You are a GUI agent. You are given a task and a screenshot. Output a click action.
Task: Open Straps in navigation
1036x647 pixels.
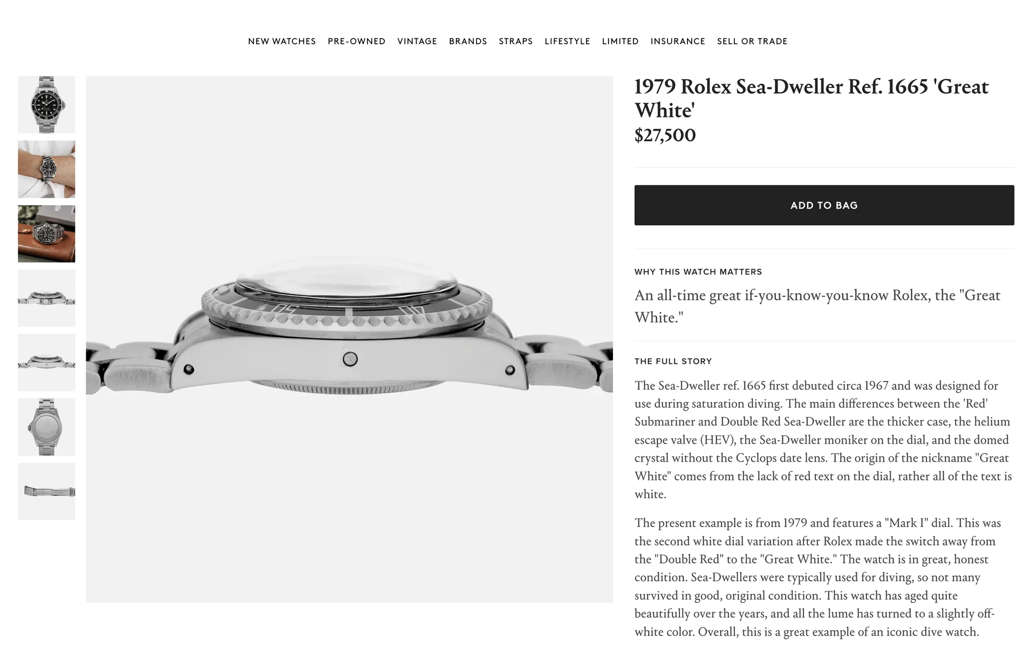pyautogui.click(x=516, y=42)
